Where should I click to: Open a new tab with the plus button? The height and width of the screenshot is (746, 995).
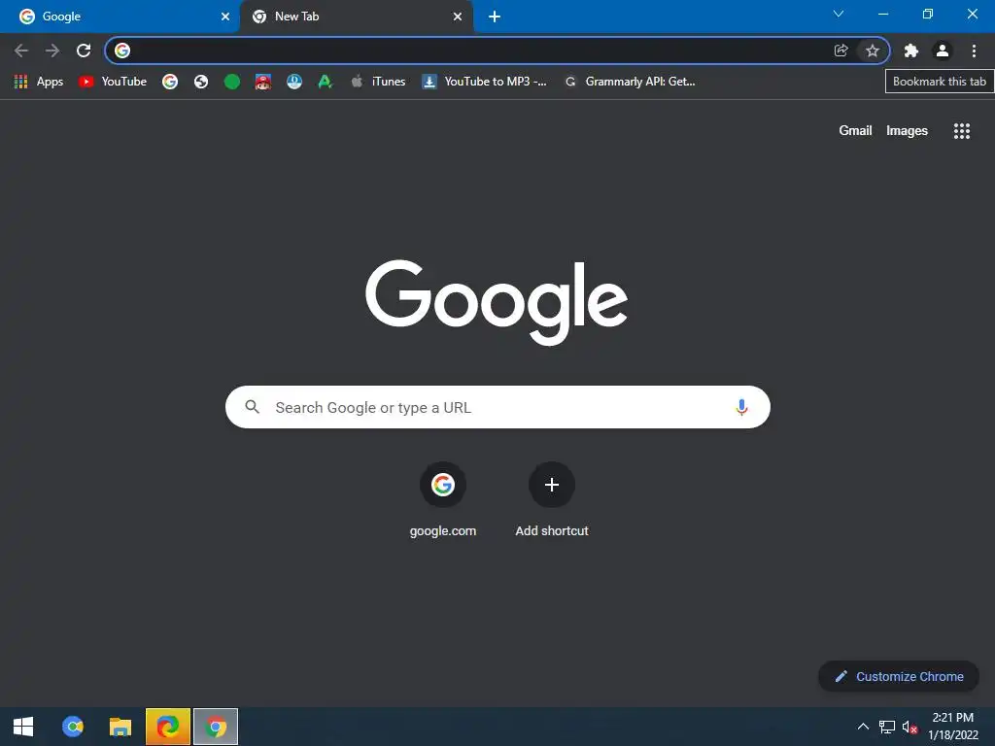pos(495,17)
